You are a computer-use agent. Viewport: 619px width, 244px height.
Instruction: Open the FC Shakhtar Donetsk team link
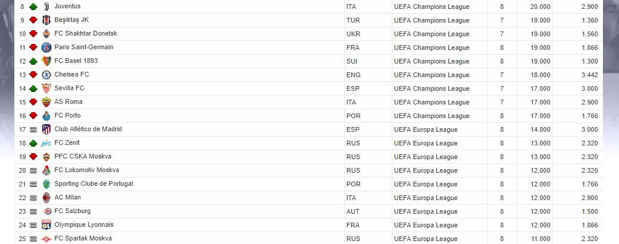tap(86, 33)
